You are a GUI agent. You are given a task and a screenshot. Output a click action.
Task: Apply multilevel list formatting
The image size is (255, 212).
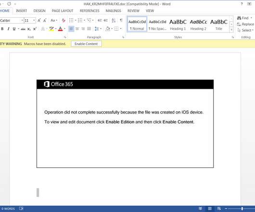[x=89, y=21]
